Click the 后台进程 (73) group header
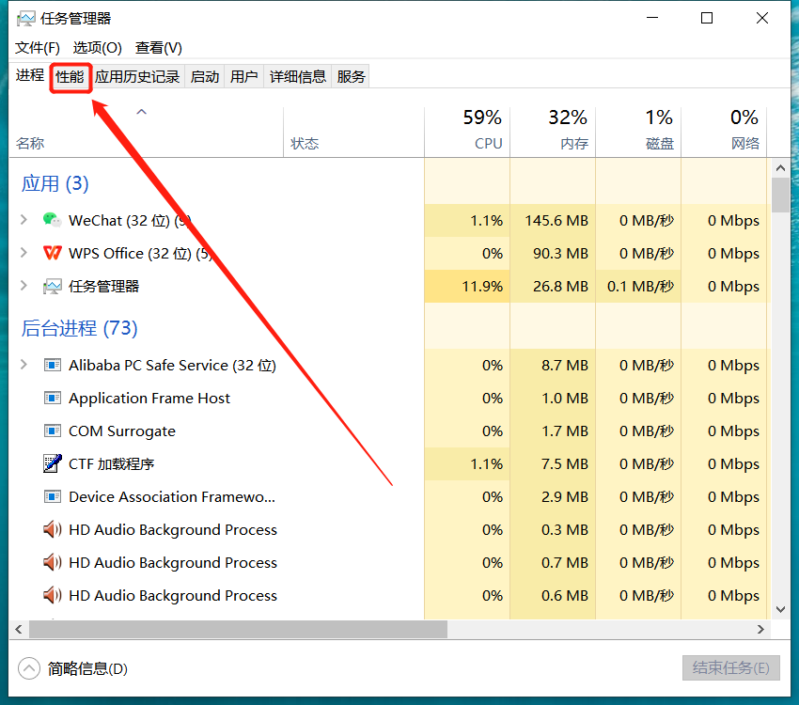Viewport: 799px width, 705px height. pos(80,328)
